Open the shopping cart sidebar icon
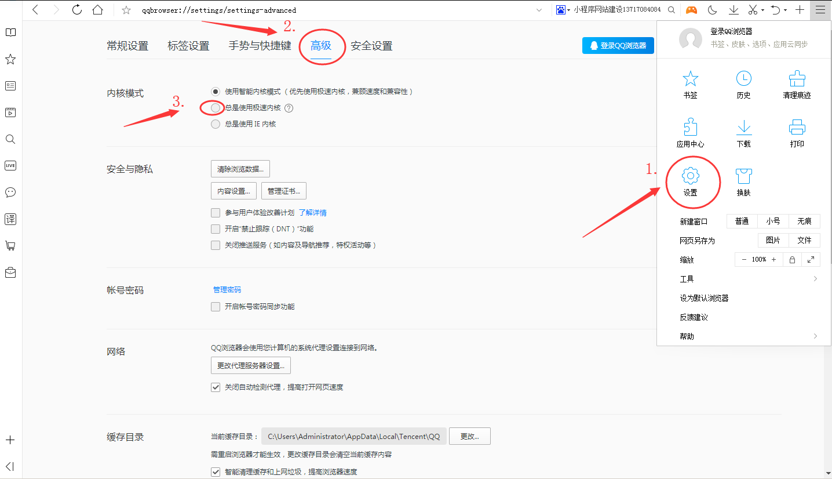Image resolution: width=832 pixels, height=479 pixels. [x=10, y=245]
